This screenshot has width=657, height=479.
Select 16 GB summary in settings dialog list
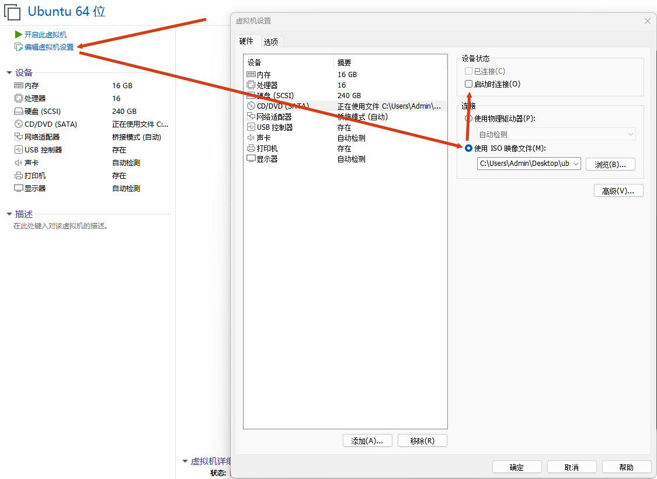click(347, 75)
